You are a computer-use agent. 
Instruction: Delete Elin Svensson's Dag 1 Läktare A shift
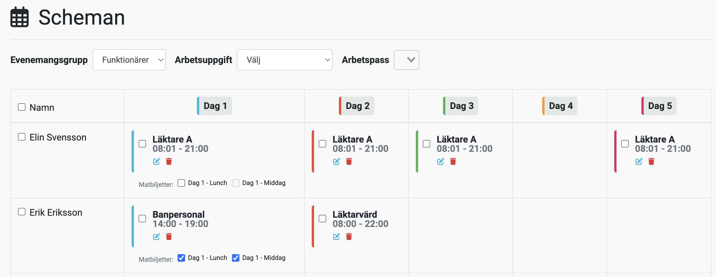click(169, 162)
